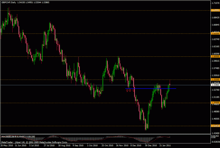Click the 27 Jul 2010 date label

[x=49, y=146]
